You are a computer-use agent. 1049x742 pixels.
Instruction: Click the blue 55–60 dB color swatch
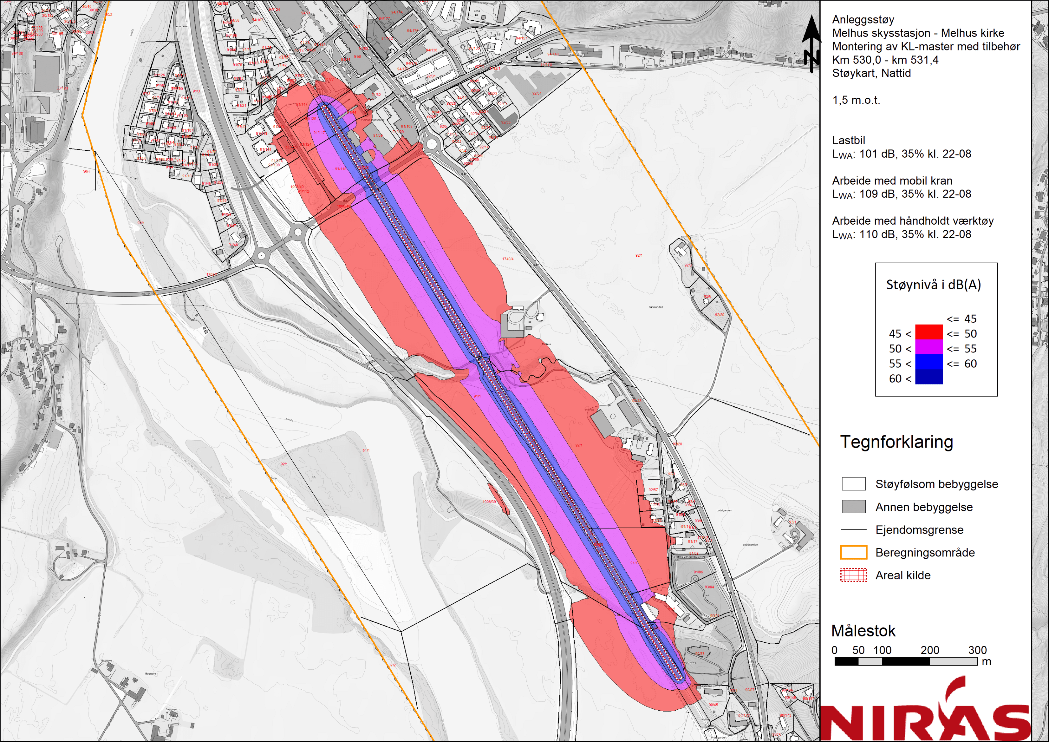(x=929, y=362)
